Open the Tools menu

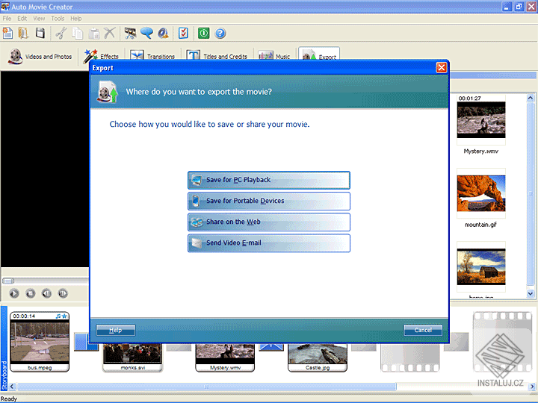coord(58,19)
